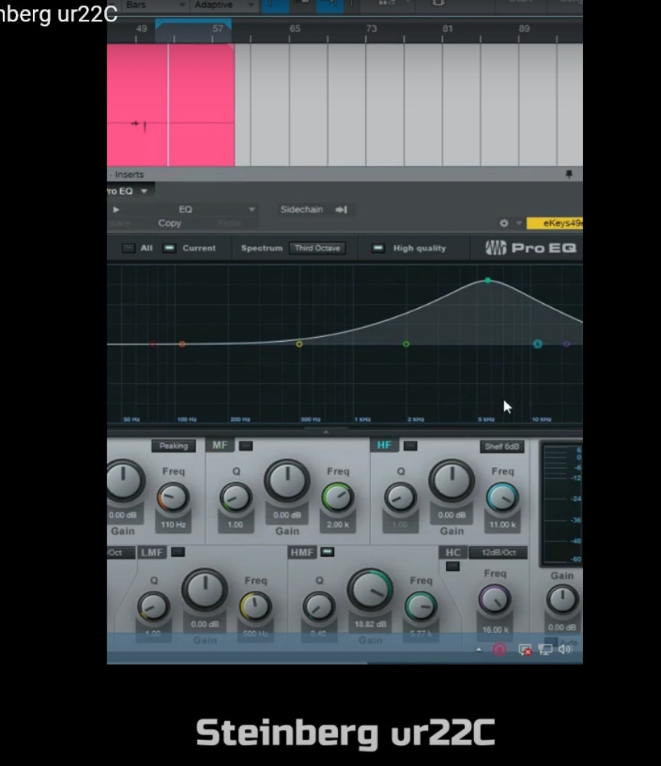This screenshot has height=766, width=661.
Task: Click the red recording tray icon
Action: point(499,650)
